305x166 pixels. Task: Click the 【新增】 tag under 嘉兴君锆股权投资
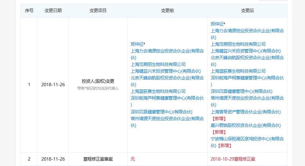click(x=219, y=132)
